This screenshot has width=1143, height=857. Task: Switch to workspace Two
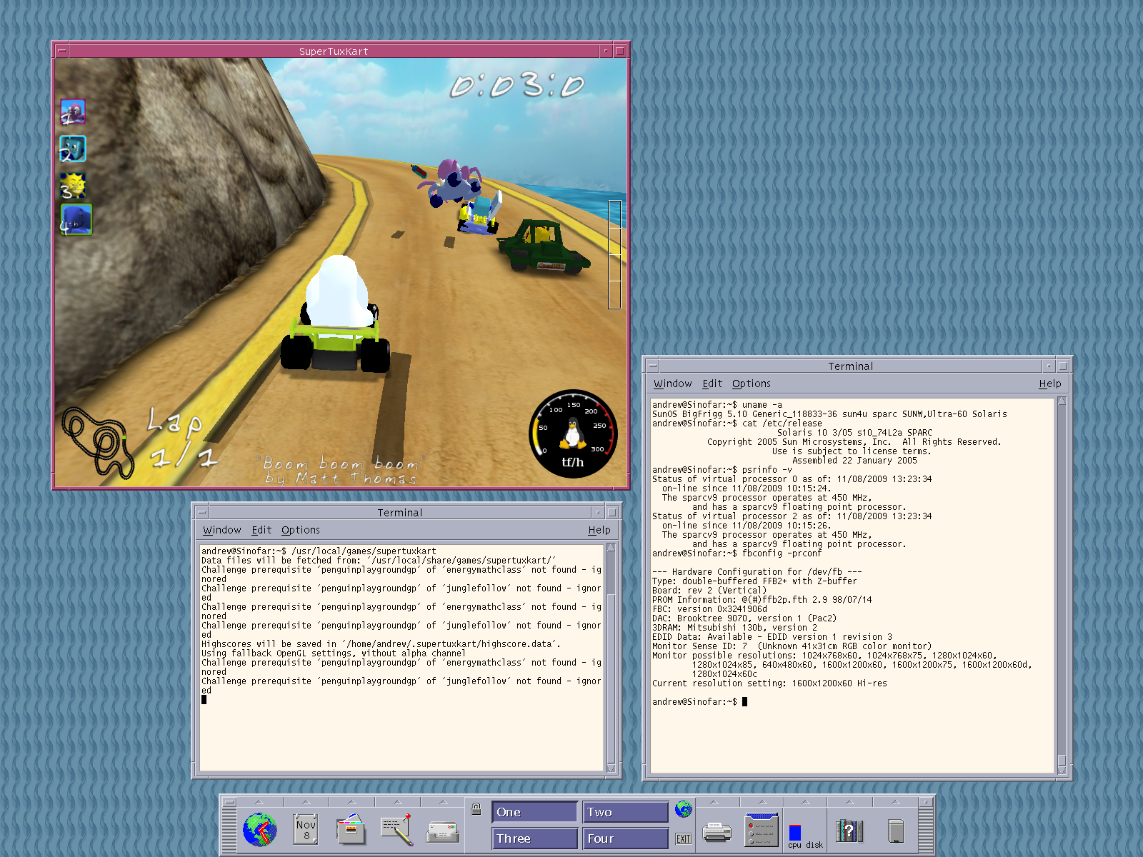click(625, 812)
